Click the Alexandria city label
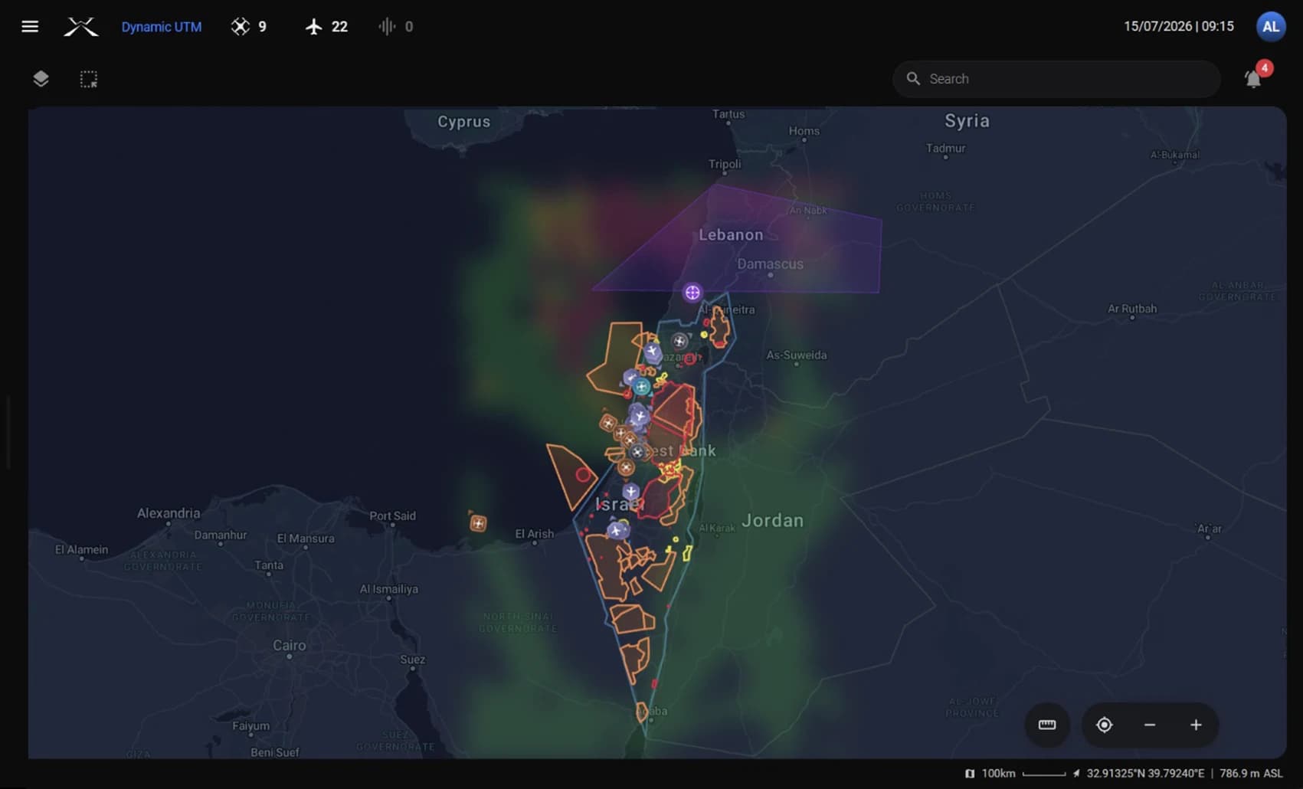 [x=169, y=513]
